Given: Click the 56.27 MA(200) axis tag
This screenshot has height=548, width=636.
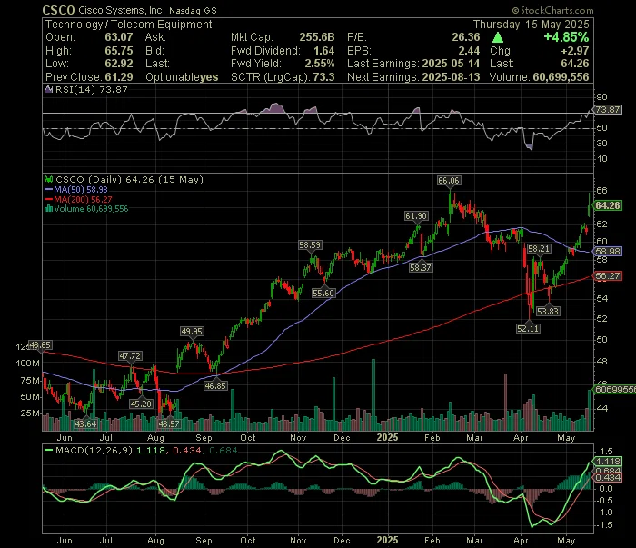Looking at the screenshot, I should click(607, 276).
